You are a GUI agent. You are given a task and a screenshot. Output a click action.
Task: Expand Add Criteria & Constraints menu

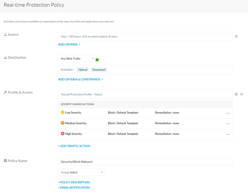pyautogui.click(x=81, y=79)
